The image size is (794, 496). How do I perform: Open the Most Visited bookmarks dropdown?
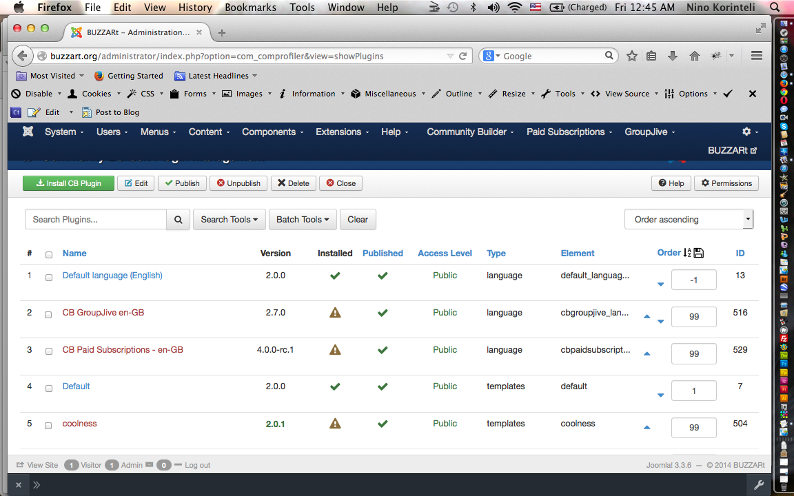coord(50,76)
